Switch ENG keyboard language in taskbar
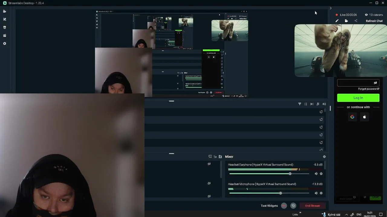Screen dimensions: 387x217 359,215
